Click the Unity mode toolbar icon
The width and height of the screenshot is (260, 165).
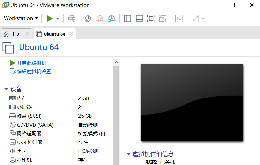pos(163,19)
